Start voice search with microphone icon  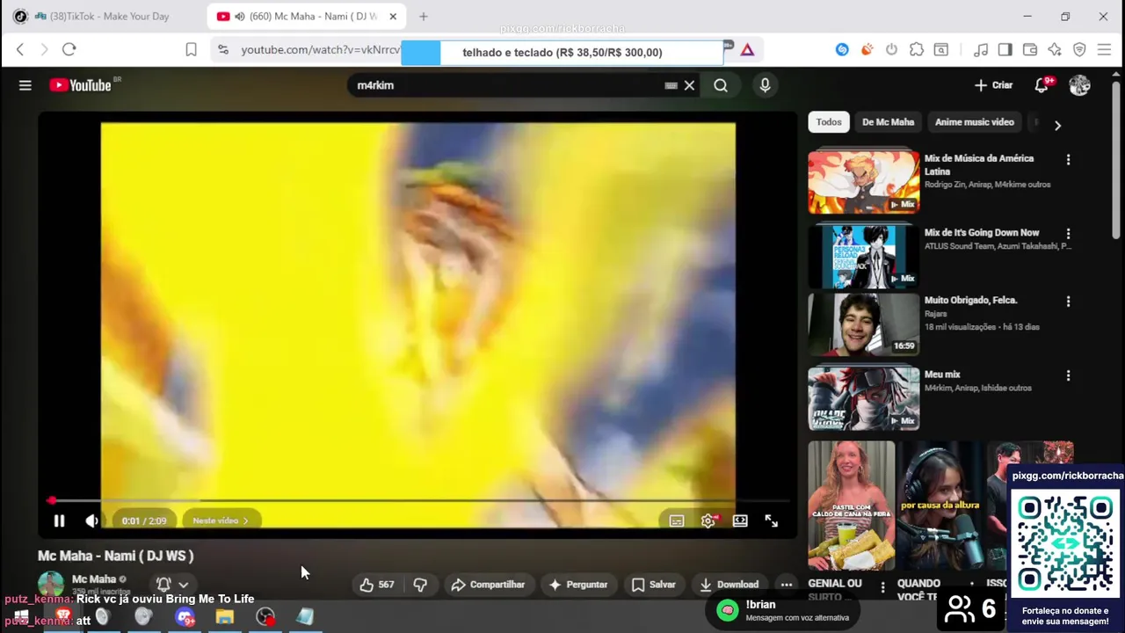coord(765,85)
